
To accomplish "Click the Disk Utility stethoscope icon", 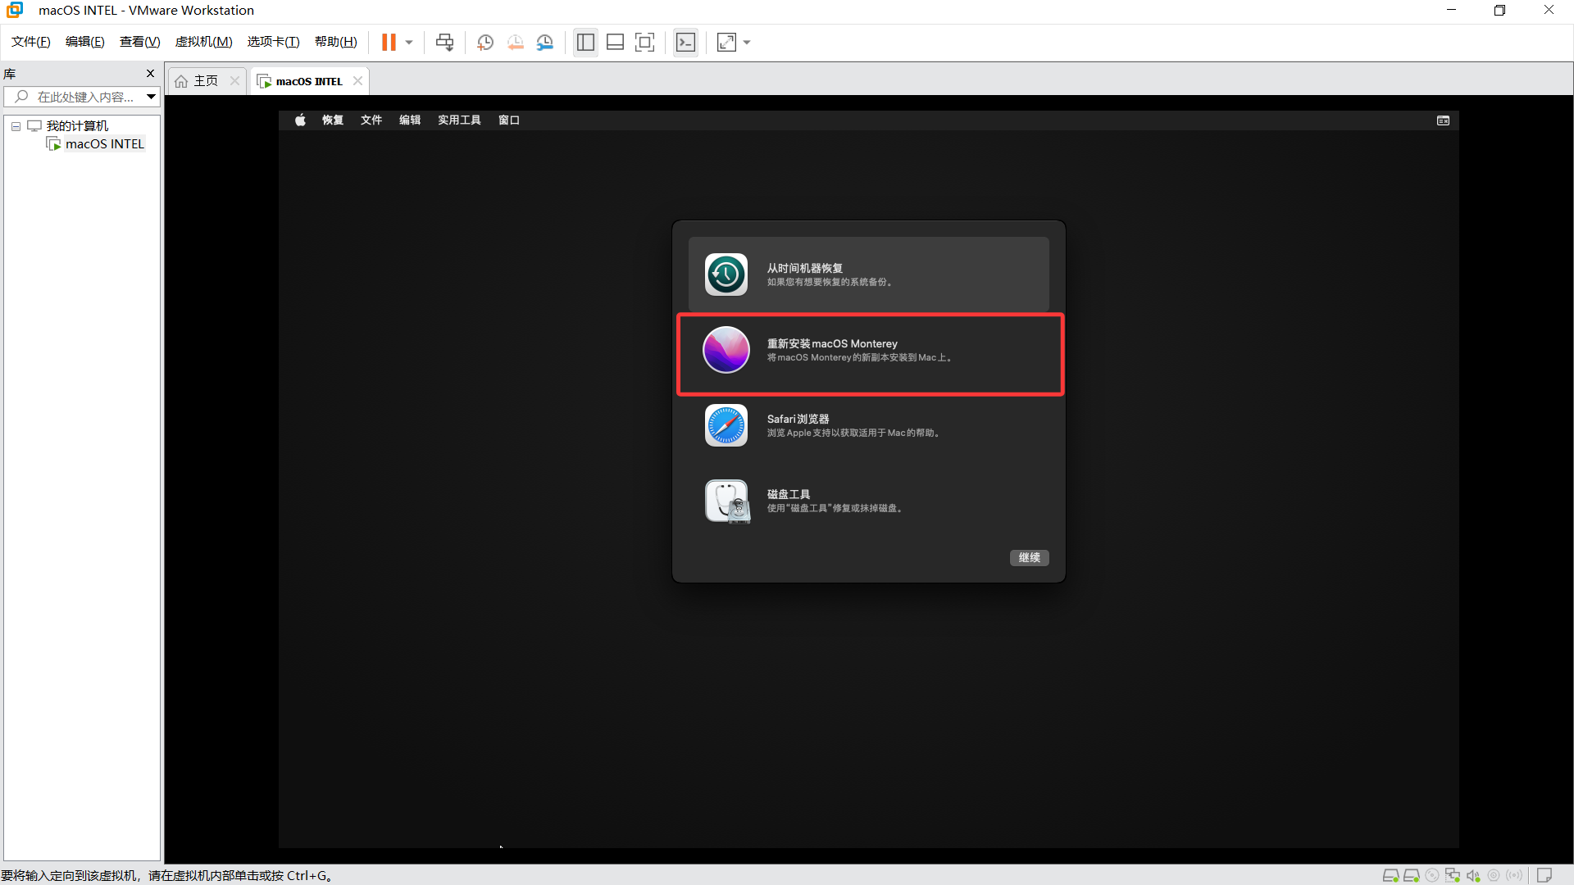I will click(x=726, y=501).
